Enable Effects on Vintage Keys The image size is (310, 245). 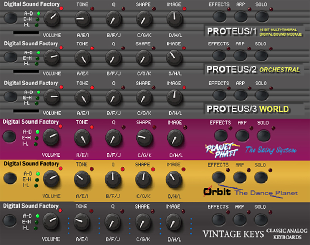(219, 219)
